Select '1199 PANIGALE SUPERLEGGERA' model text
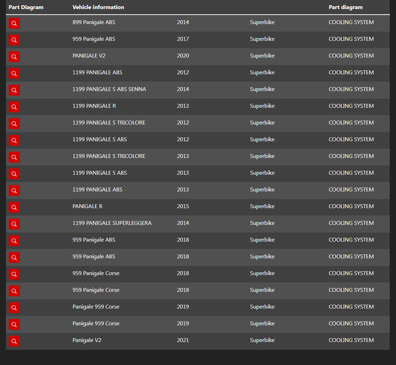This screenshot has width=396, height=365. [x=112, y=223]
